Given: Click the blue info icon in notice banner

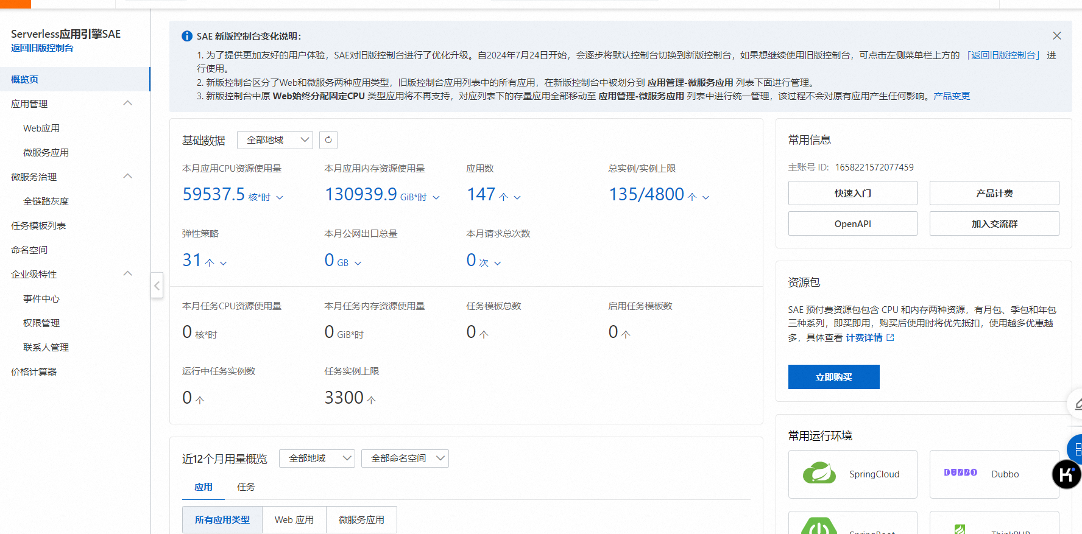Looking at the screenshot, I should point(187,37).
